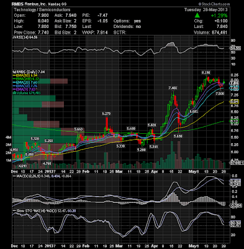The height and width of the screenshot is (249, 244).
Task: Click the Slow STO %K(14) %D(3) label
Action: point(44,210)
